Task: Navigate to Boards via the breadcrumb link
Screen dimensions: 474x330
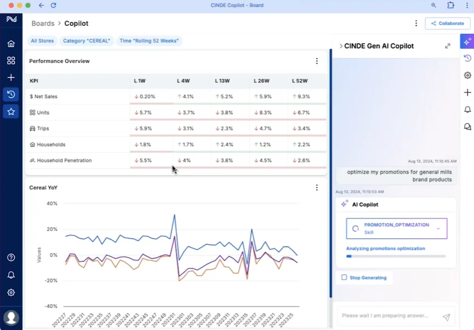Action: 43,23
